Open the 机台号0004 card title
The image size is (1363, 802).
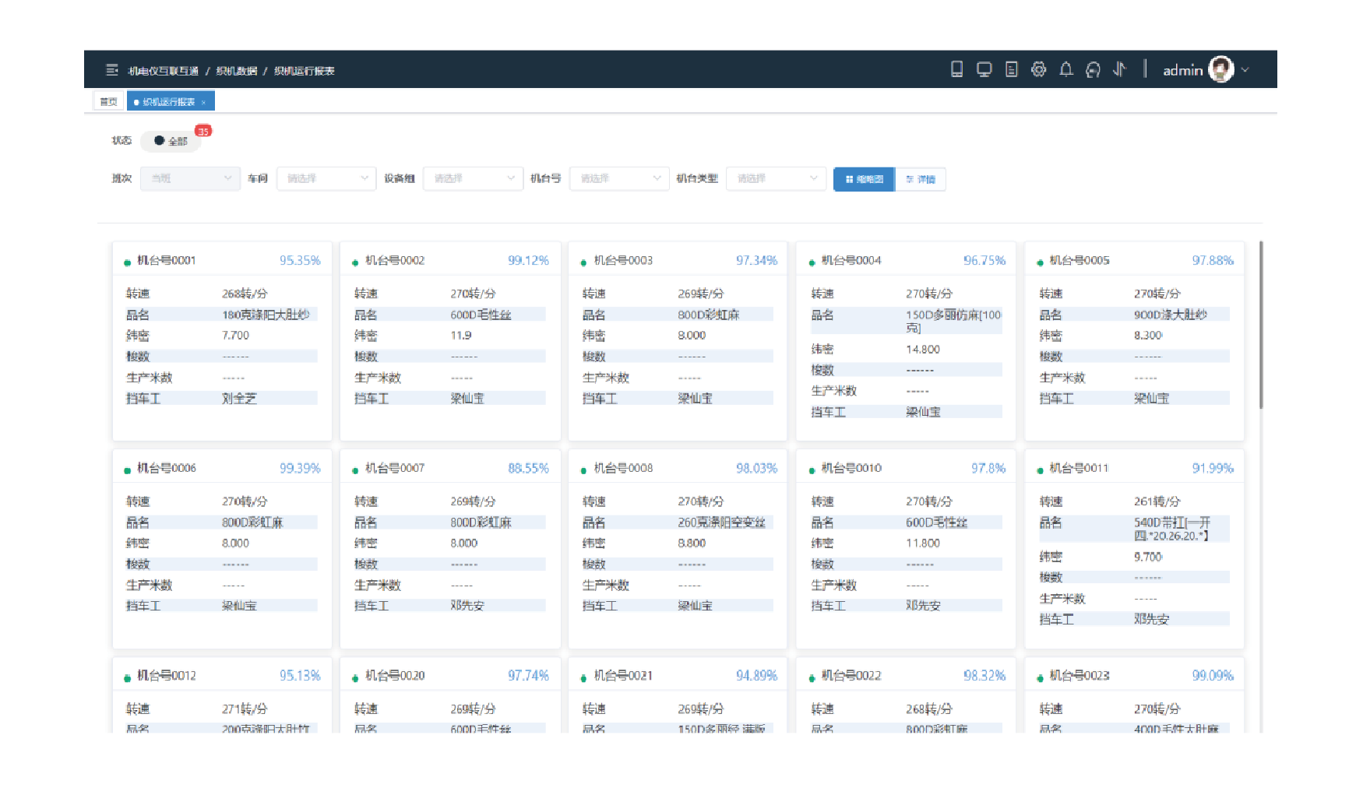coord(851,260)
